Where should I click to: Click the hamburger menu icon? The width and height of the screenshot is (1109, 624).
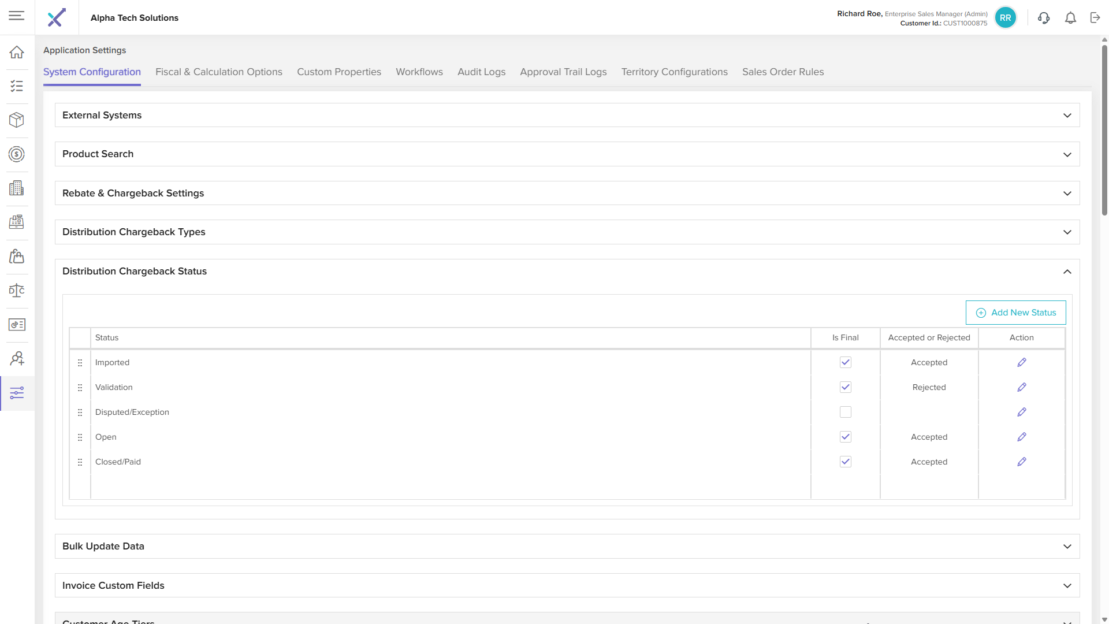point(17,16)
